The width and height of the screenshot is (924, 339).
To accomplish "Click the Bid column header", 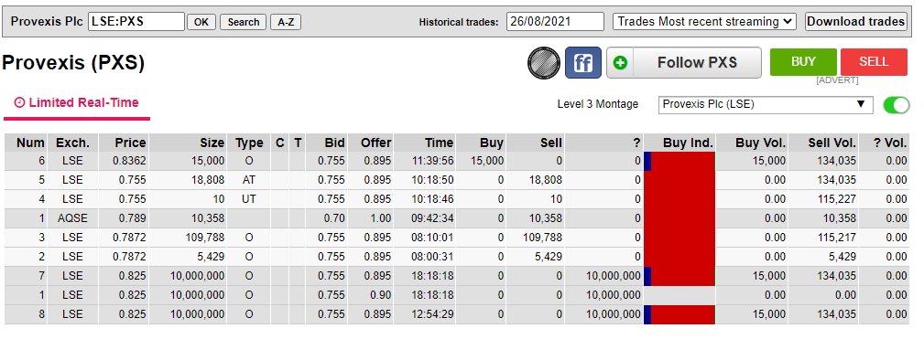I will [x=326, y=143].
